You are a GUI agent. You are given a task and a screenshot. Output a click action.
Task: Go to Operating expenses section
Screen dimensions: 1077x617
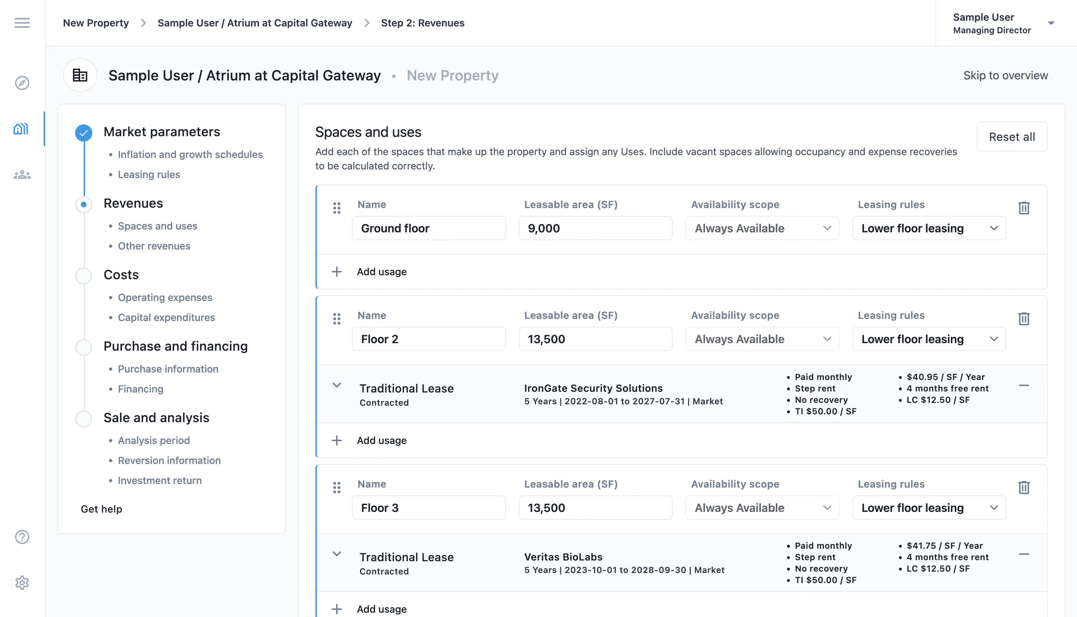[x=165, y=297]
